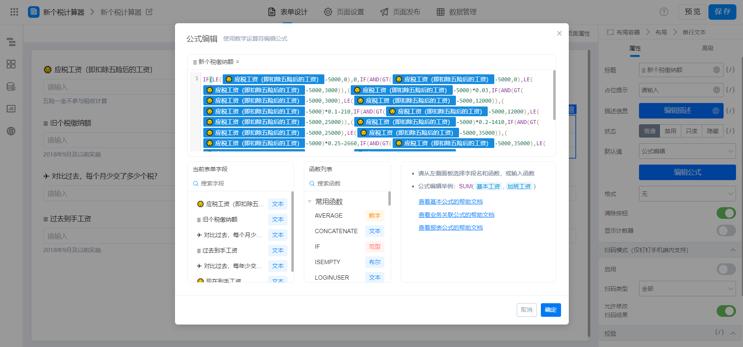The width and height of the screenshot is (743, 347).
Task: Click the 表单设计 document icon
Action: [x=272, y=12]
